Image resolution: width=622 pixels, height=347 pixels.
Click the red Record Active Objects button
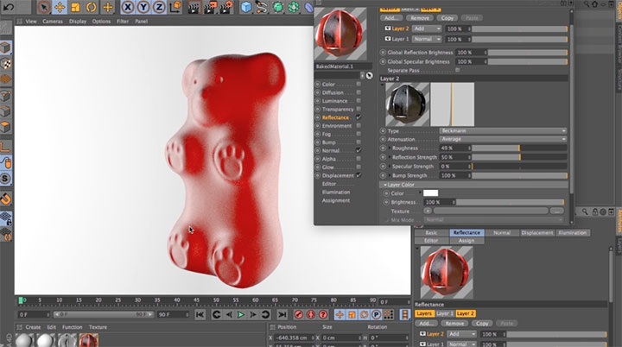299,314
